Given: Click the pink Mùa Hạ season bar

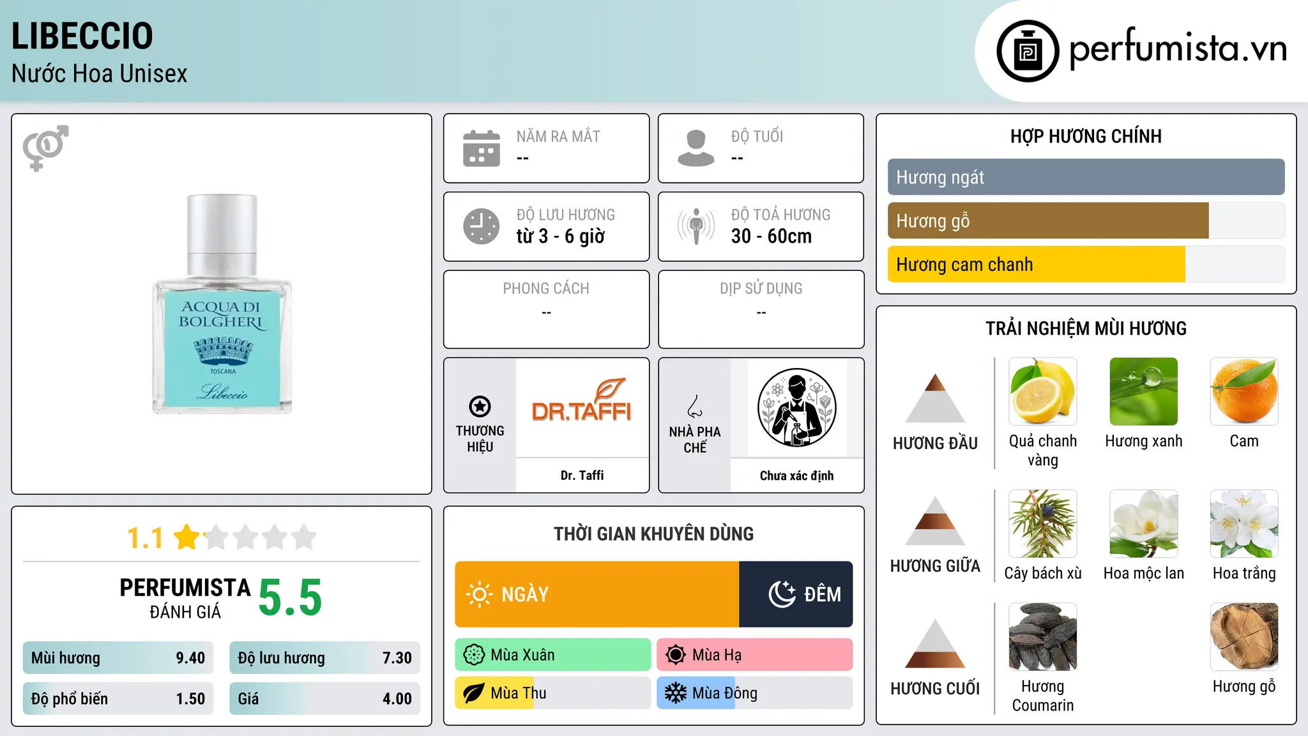Looking at the screenshot, I should 755,655.
